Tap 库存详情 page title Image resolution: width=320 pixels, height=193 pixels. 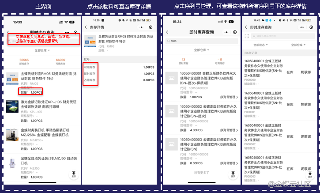97,27
